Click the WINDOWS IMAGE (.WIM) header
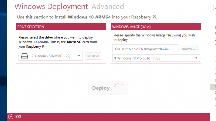The height and width of the screenshot is (121, 216). pos(156,27)
